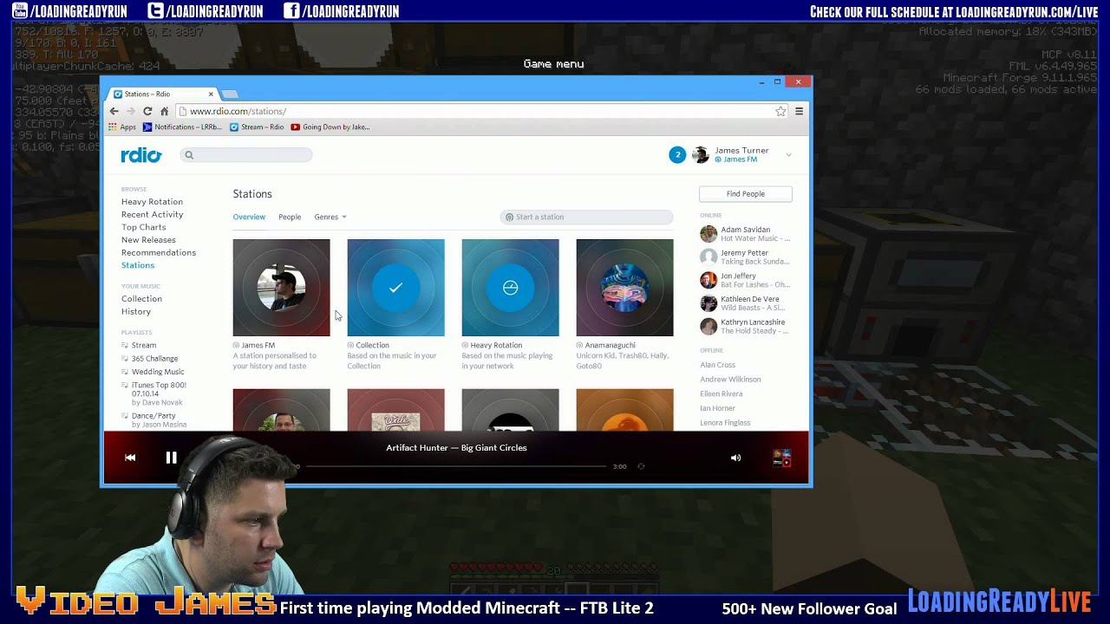This screenshot has height=624, width=1110.
Task: Open New Releases in sidebar
Action: click(x=148, y=240)
